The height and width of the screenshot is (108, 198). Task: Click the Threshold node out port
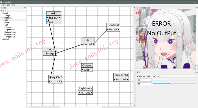(127, 79)
